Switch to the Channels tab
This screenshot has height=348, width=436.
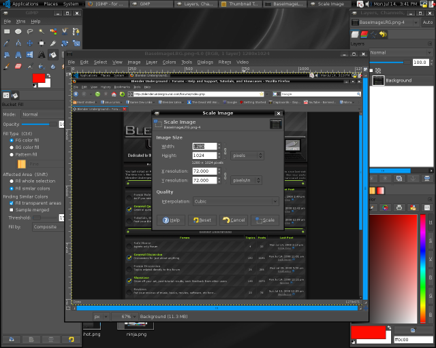click(364, 35)
